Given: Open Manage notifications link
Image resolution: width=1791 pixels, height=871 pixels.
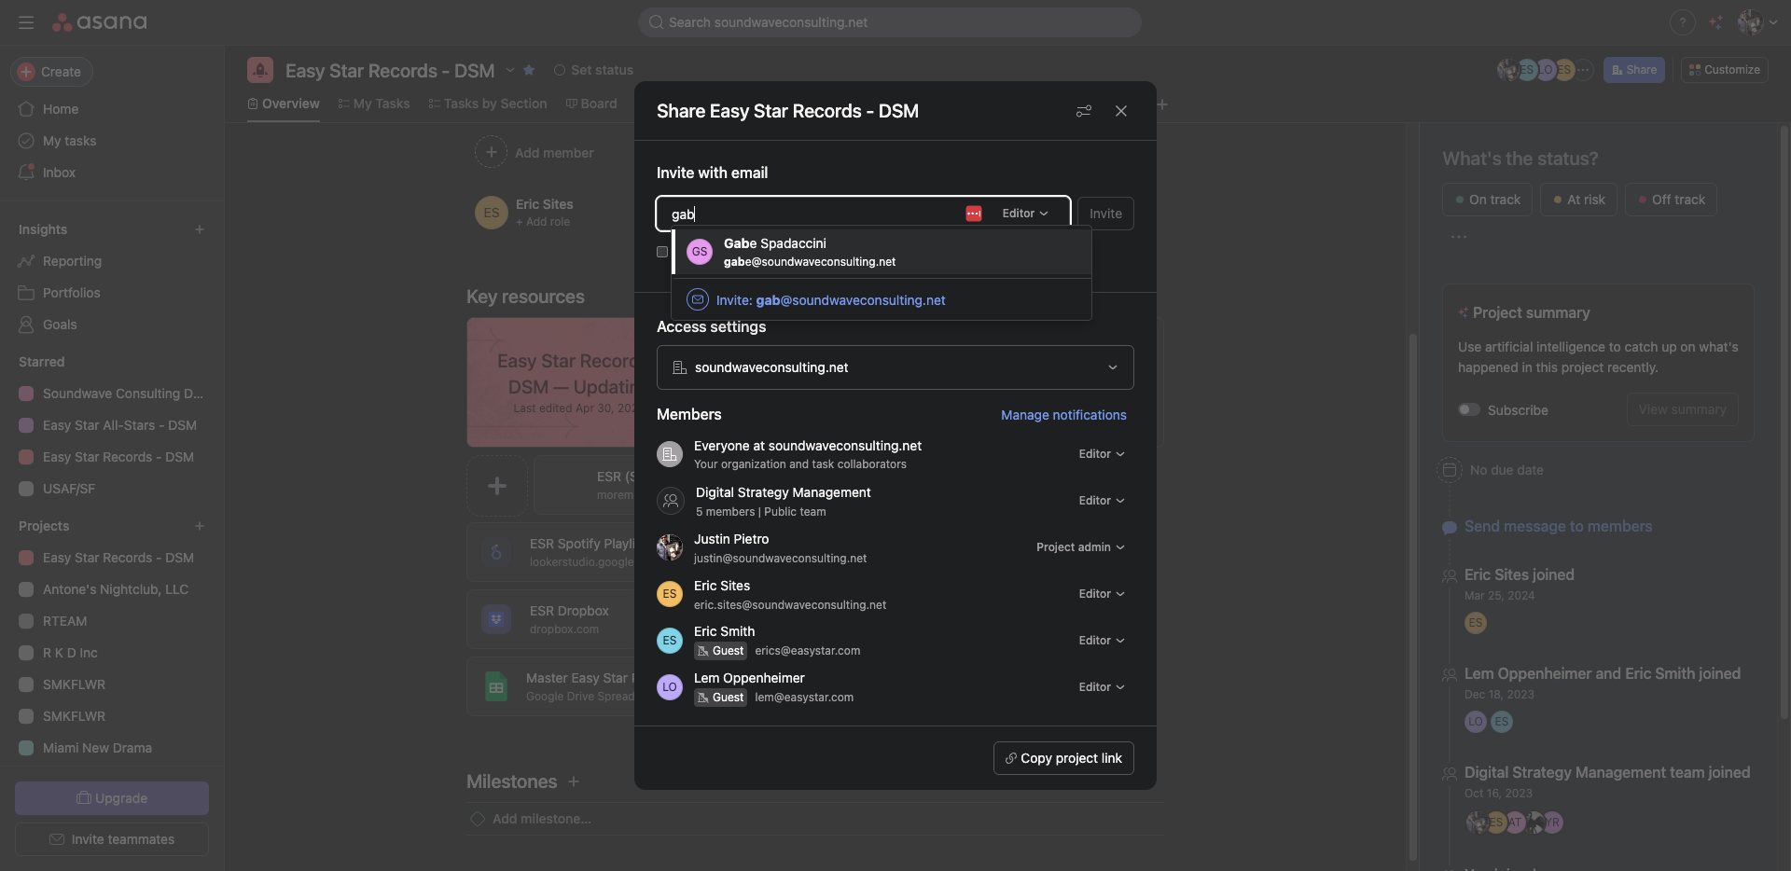Looking at the screenshot, I should 1062,415.
